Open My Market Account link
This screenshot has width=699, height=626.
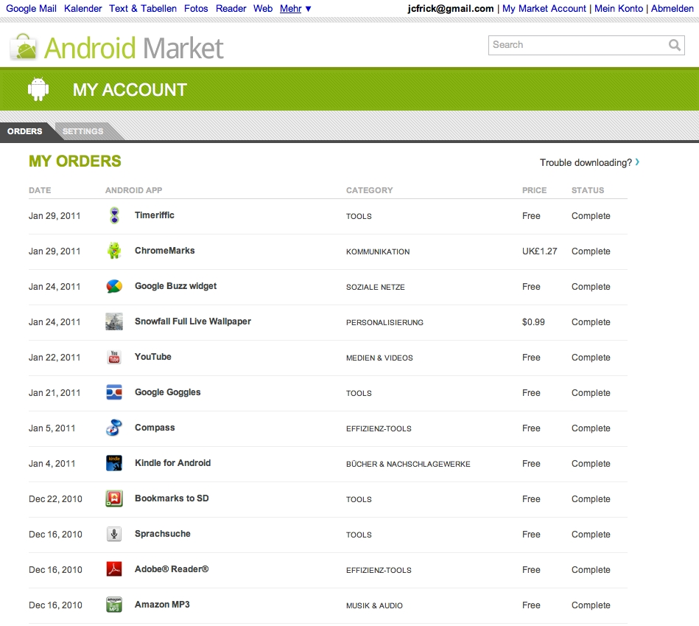[x=544, y=8]
